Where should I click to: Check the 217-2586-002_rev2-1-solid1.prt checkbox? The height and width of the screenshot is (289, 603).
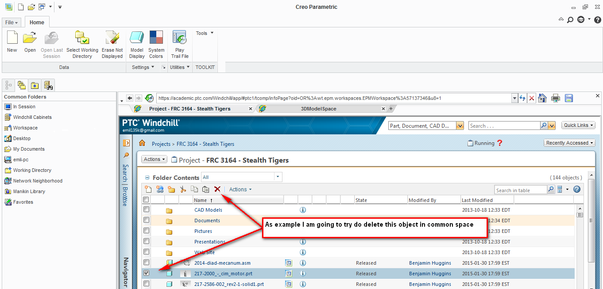click(146, 284)
